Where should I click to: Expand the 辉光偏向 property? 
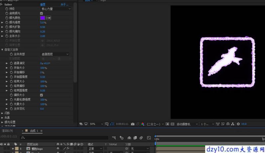click(x=2, y=32)
